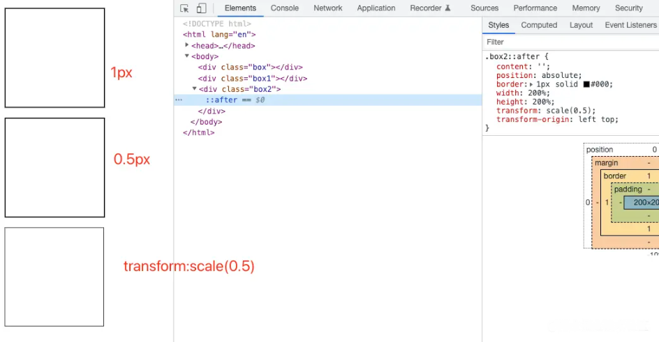The width and height of the screenshot is (659, 342).
Task: Open the Recorder tab
Action: (x=426, y=8)
